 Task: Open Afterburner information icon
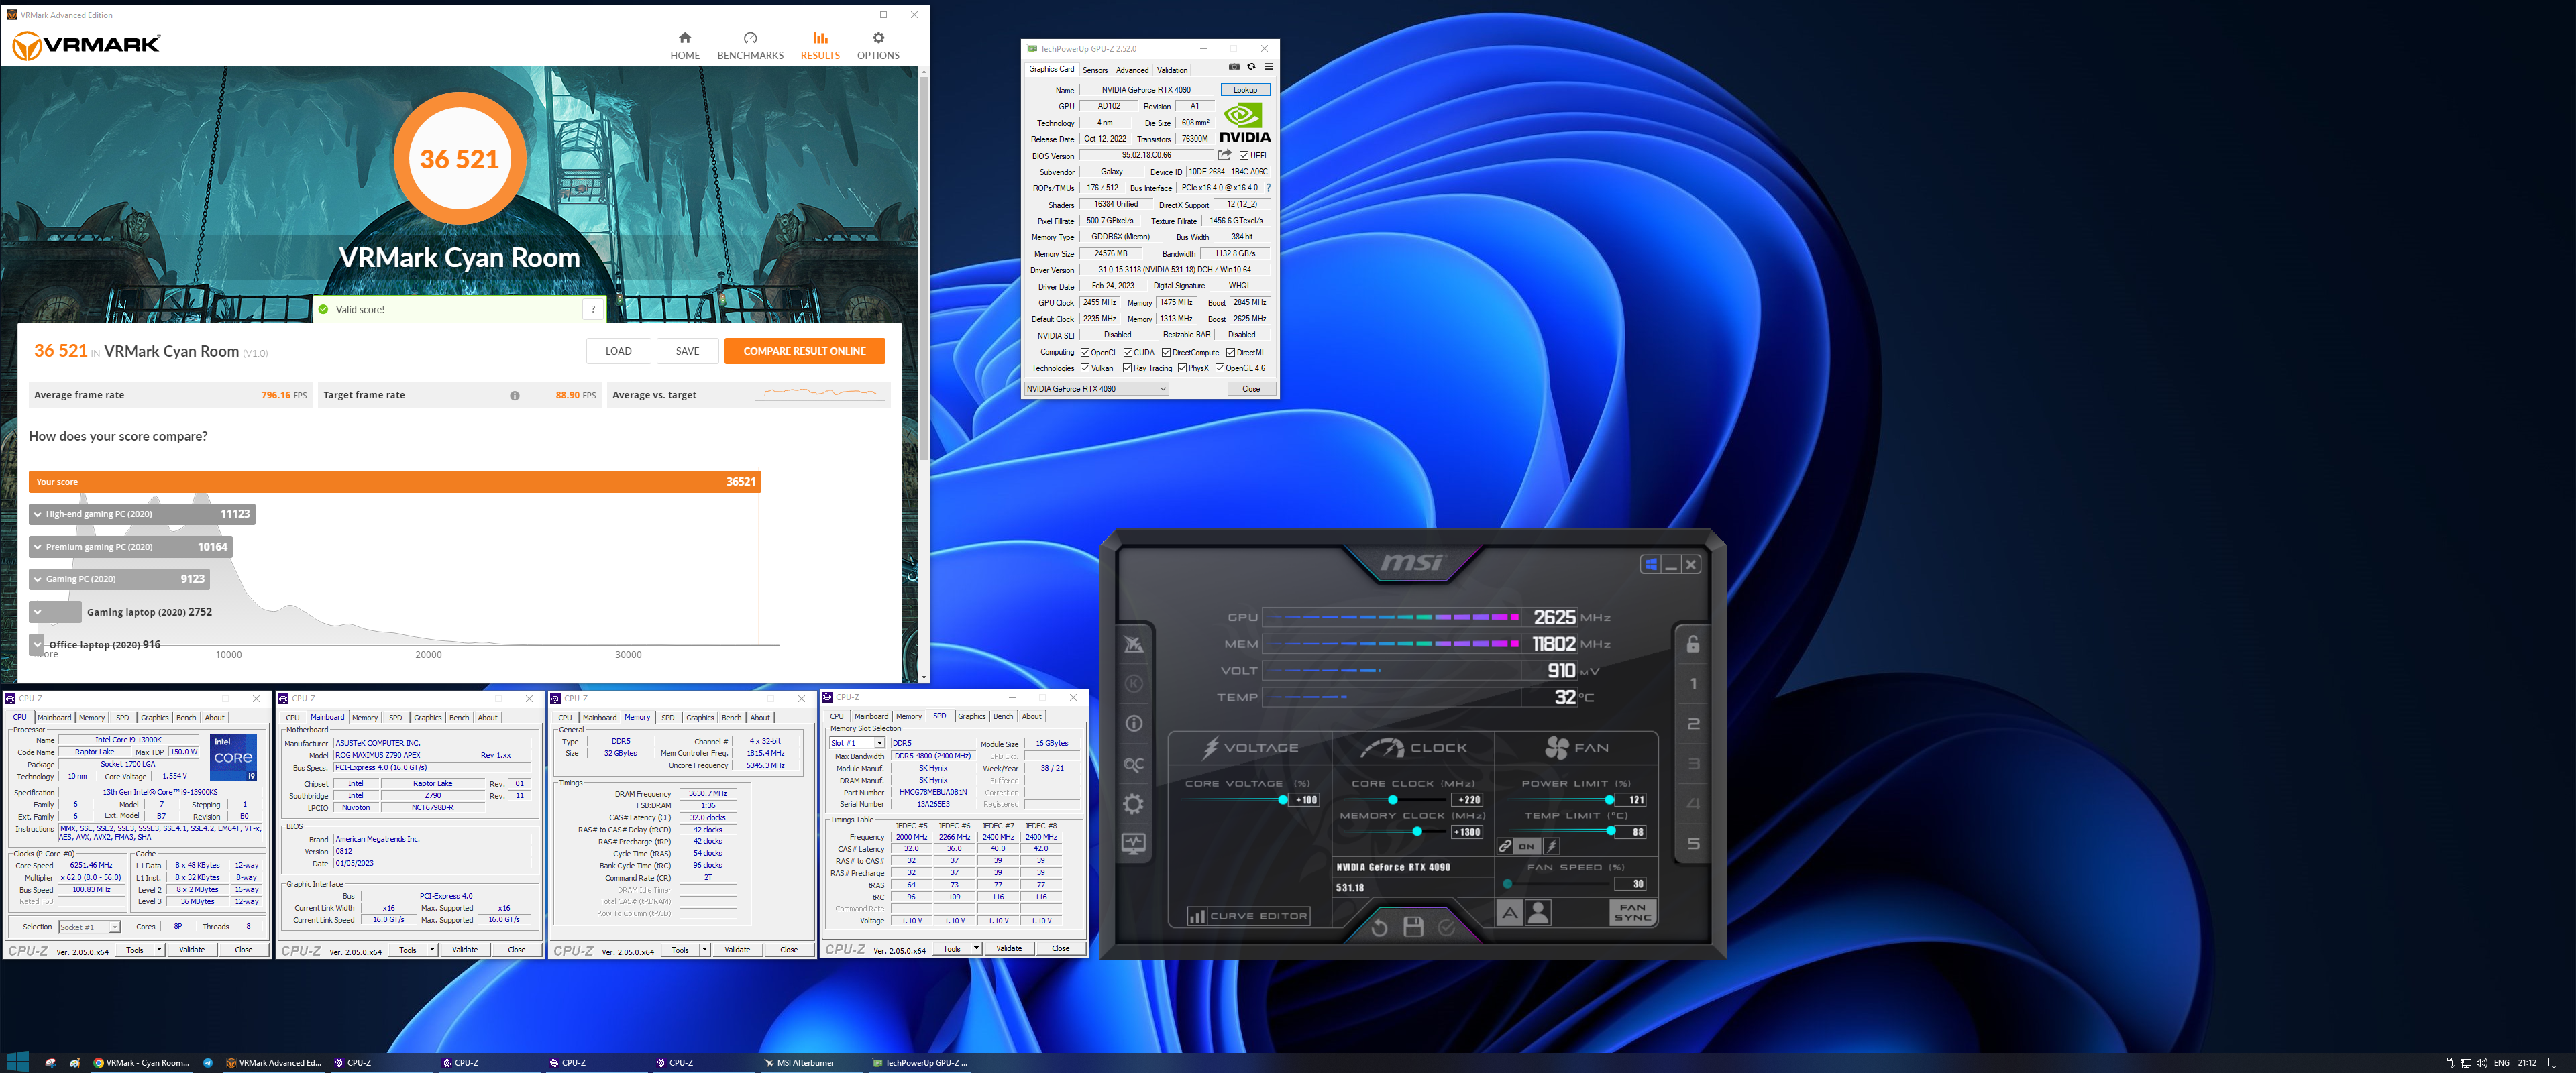1133,724
